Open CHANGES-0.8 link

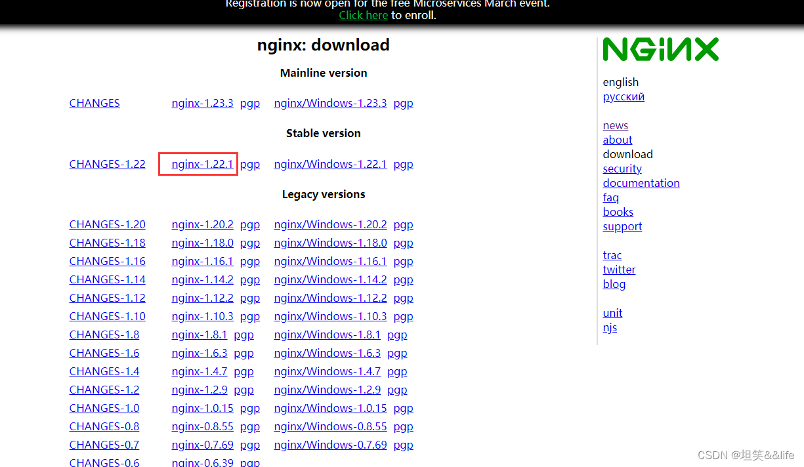(x=104, y=426)
